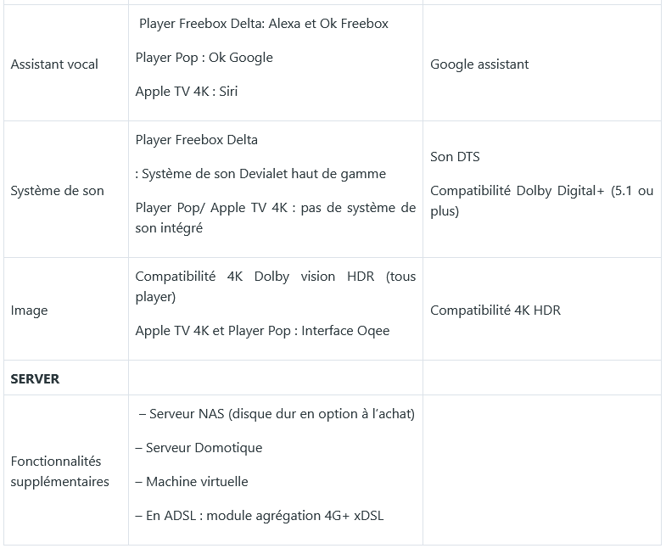Click the 'Compatibilité 4K HDR' cell
This screenshot has height=554, width=666.
495,311
